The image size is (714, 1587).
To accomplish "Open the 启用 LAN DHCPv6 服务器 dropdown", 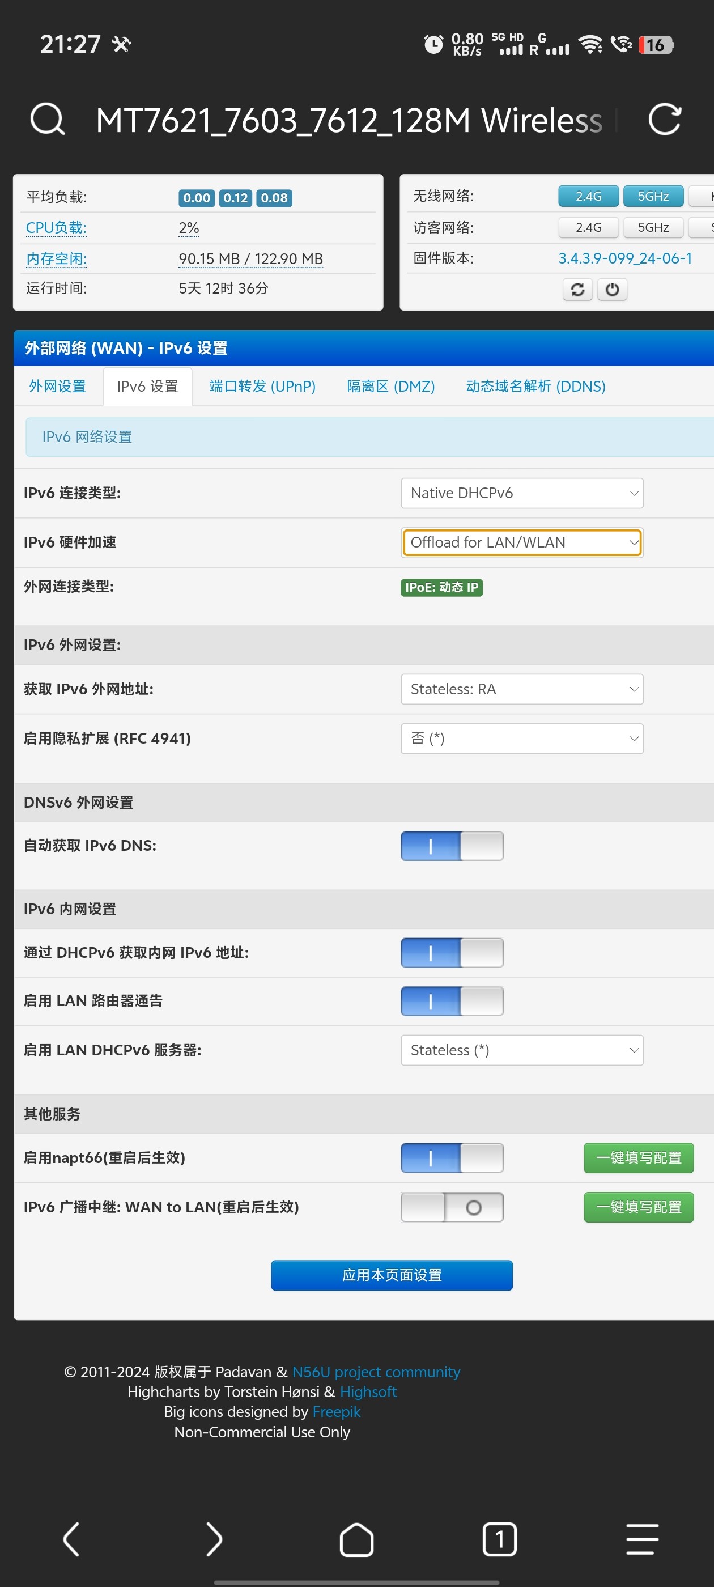I will (522, 1050).
